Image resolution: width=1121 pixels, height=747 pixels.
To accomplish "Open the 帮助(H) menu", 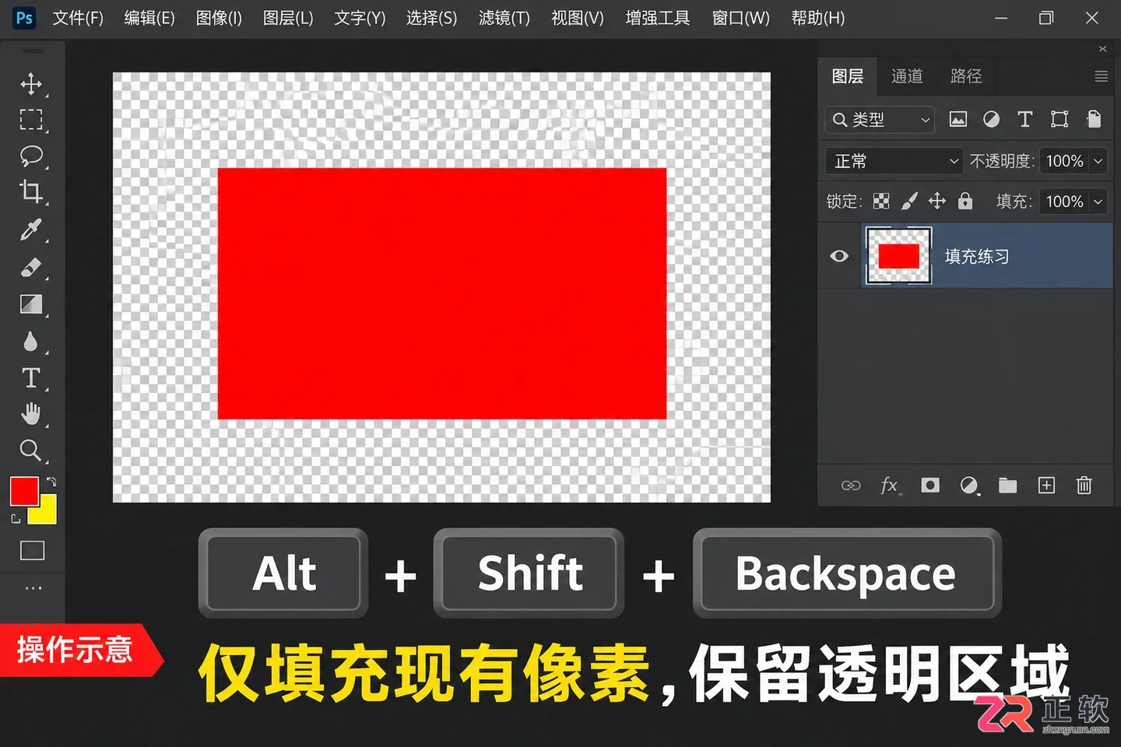I will click(818, 18).
